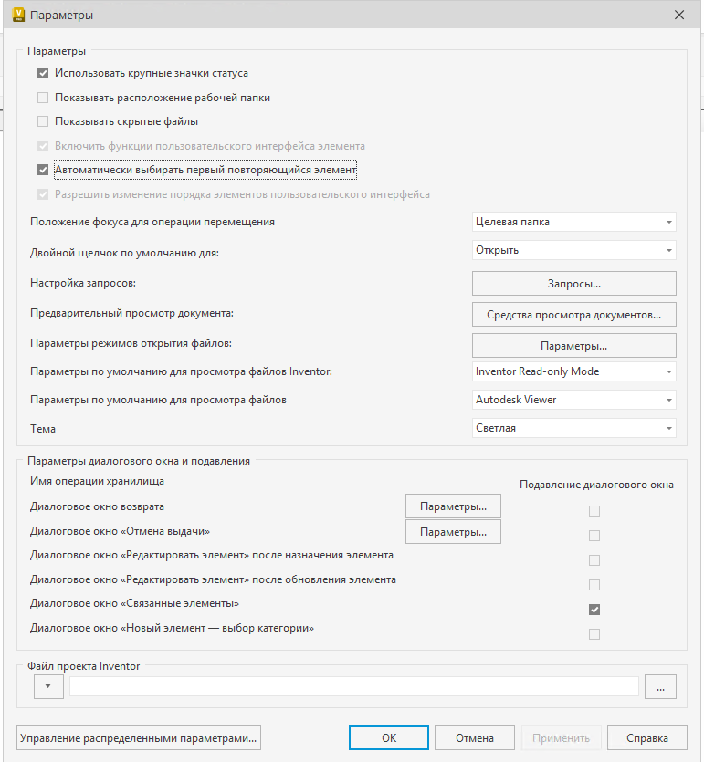Screen dimensions: 704x762
Task: Click "Параметры..." for Диалоговое окно возврата
Action: point(453,506)
